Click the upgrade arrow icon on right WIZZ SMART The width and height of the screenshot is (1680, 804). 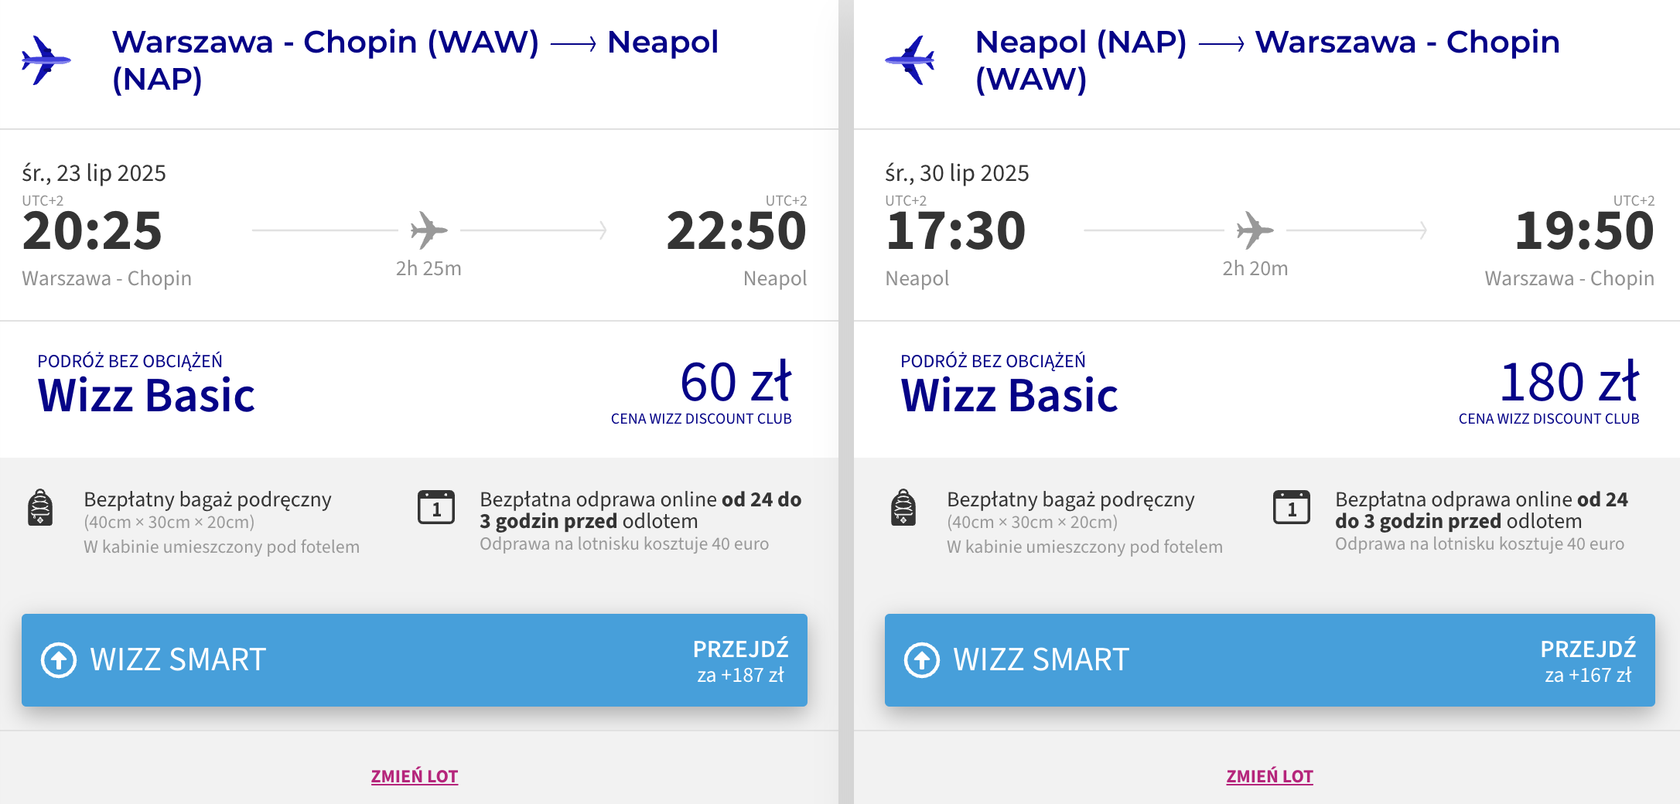click(x=922, y=660)
